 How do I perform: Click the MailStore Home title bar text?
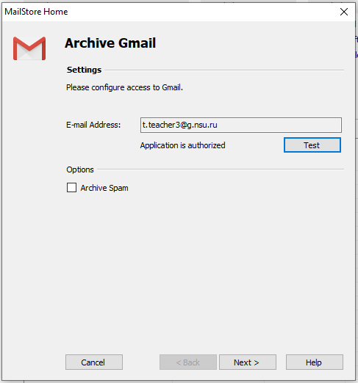pyautogui.click(x=36, y=12)
